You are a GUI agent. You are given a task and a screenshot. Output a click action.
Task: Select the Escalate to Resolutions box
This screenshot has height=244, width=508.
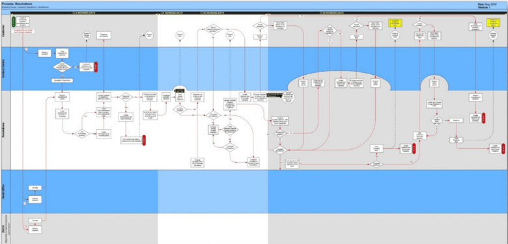(x=63, y=80)
